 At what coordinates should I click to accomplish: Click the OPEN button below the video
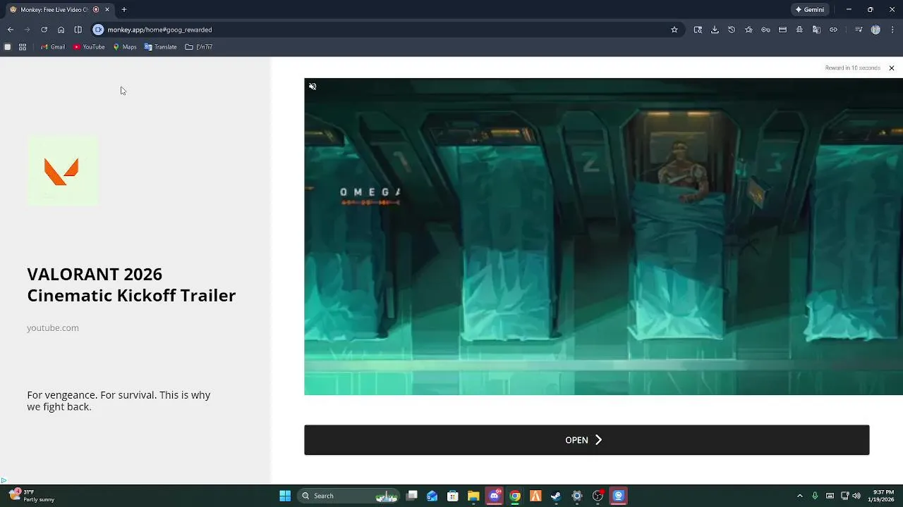coord(586,440)
